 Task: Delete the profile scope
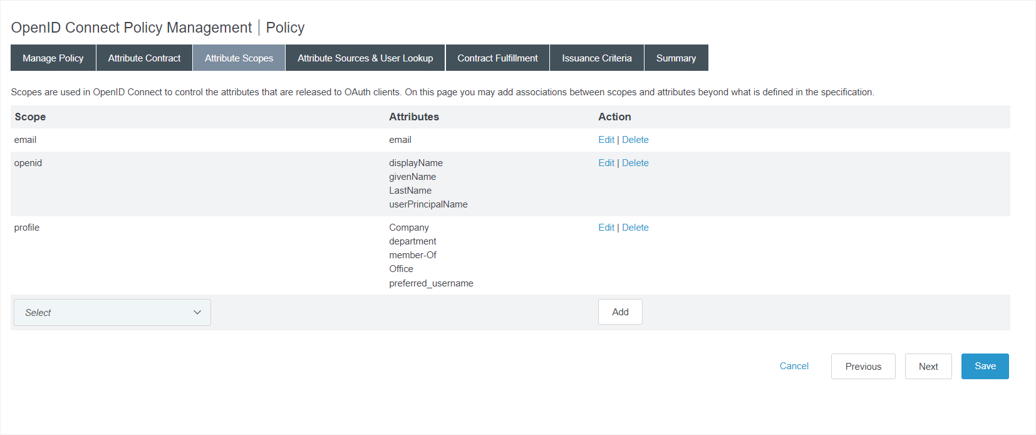tap(635, 228)
